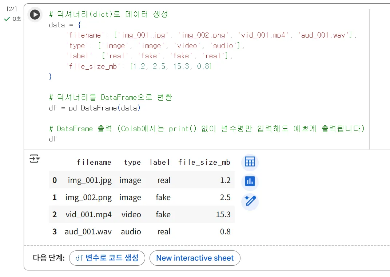Click the 15.3 file size value
The height and width of the screenshot is (277, 390).
point(223,215)
